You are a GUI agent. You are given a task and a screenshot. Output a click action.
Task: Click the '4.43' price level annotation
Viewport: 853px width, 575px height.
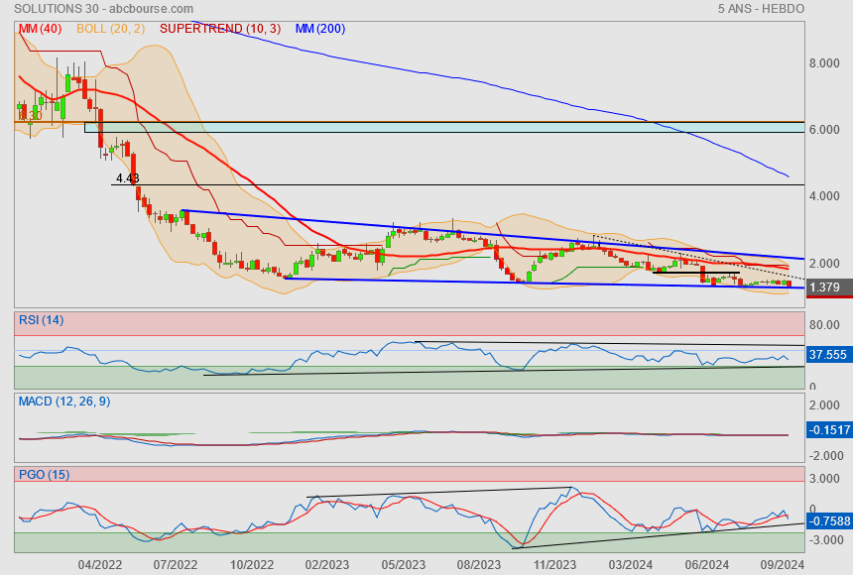pyautogui.click(x=128, y=177)
